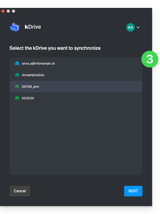Select the anna.a@infomaniak.ch drive entry
This screenshot has height=214, width=160.
[38, 63]
